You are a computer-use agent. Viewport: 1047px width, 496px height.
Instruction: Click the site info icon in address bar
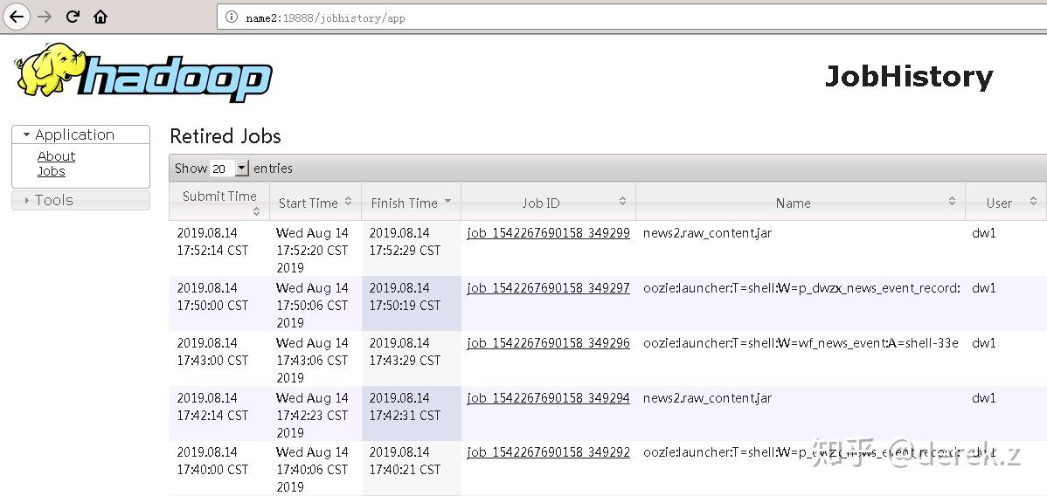point(232,17)
